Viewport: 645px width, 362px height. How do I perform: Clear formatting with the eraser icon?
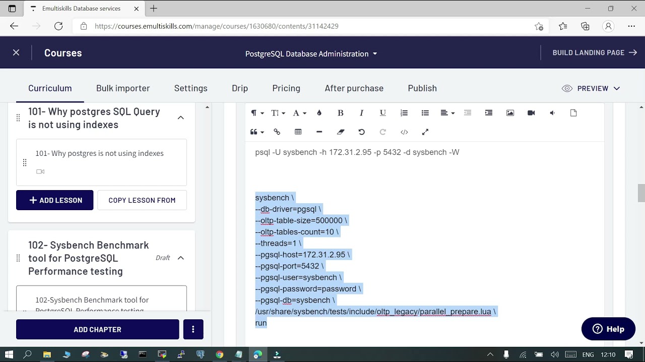341,132
